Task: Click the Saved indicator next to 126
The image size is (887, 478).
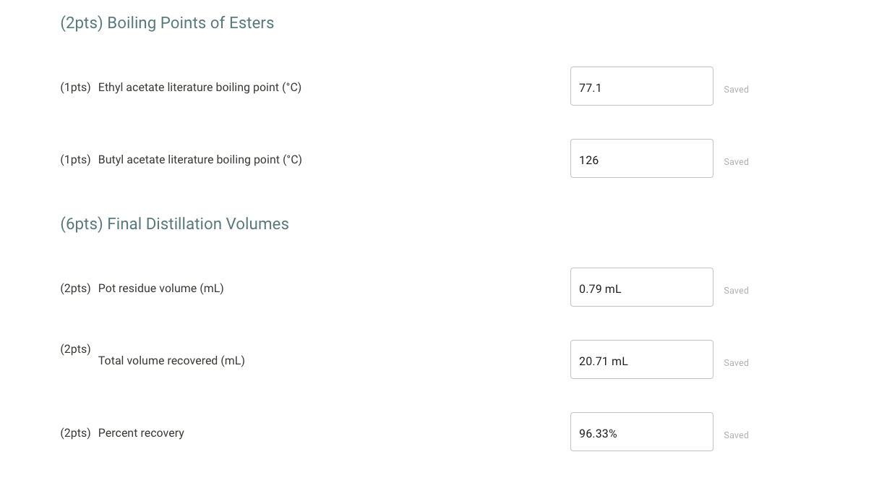Action: [x=736, y=161]
